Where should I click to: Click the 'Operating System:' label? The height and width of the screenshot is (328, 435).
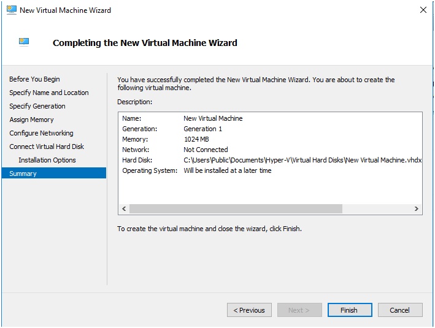tap(150, 170)
